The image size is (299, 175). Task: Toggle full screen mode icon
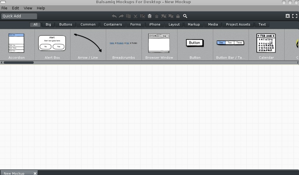(x=295, y=16)
